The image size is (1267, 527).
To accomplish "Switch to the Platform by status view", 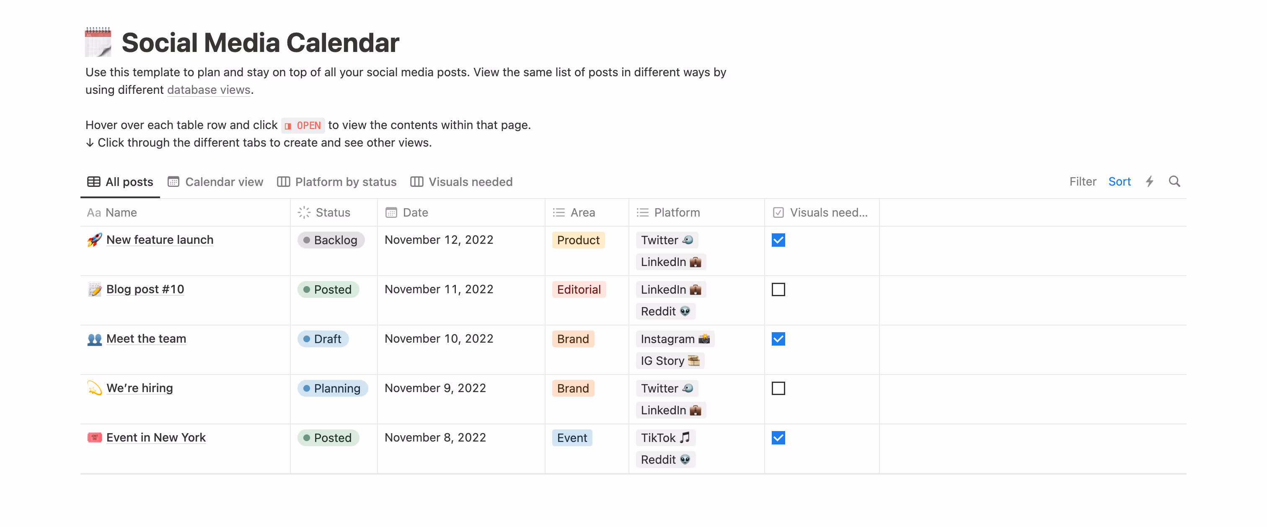I will point(345,181).
